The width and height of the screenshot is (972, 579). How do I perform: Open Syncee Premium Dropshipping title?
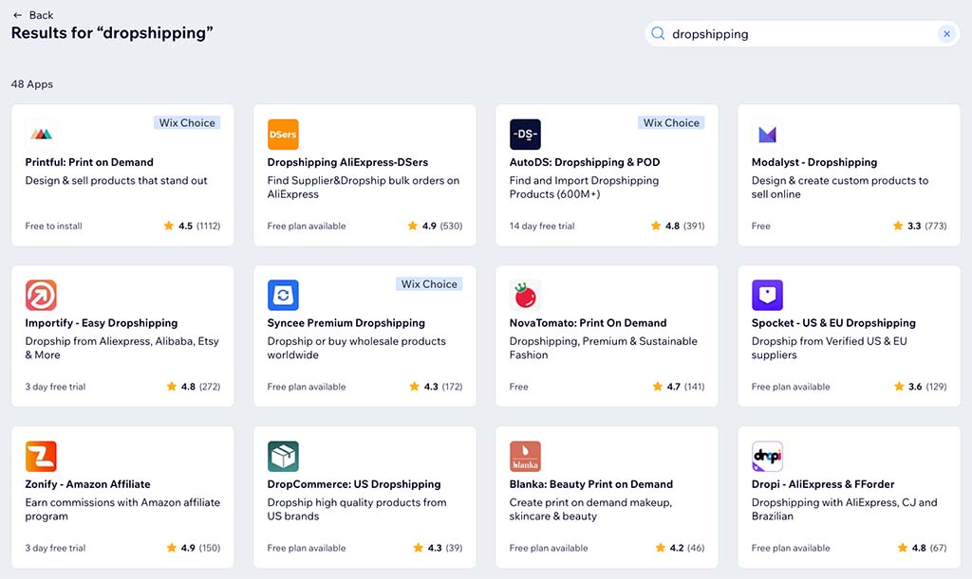pyautogui.click(x=346, y=323)
